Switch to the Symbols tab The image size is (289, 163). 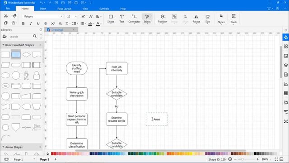[104, 9]
